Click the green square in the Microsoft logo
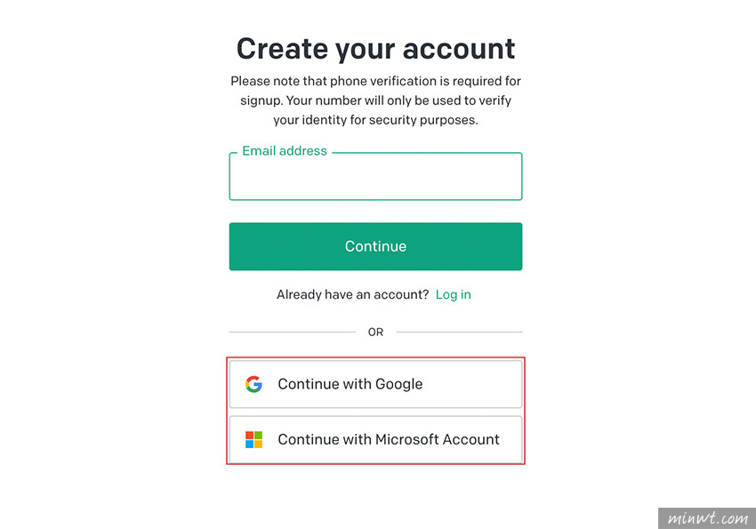The height and width of the screenshot is (529, 756). (x=259, y=436)
